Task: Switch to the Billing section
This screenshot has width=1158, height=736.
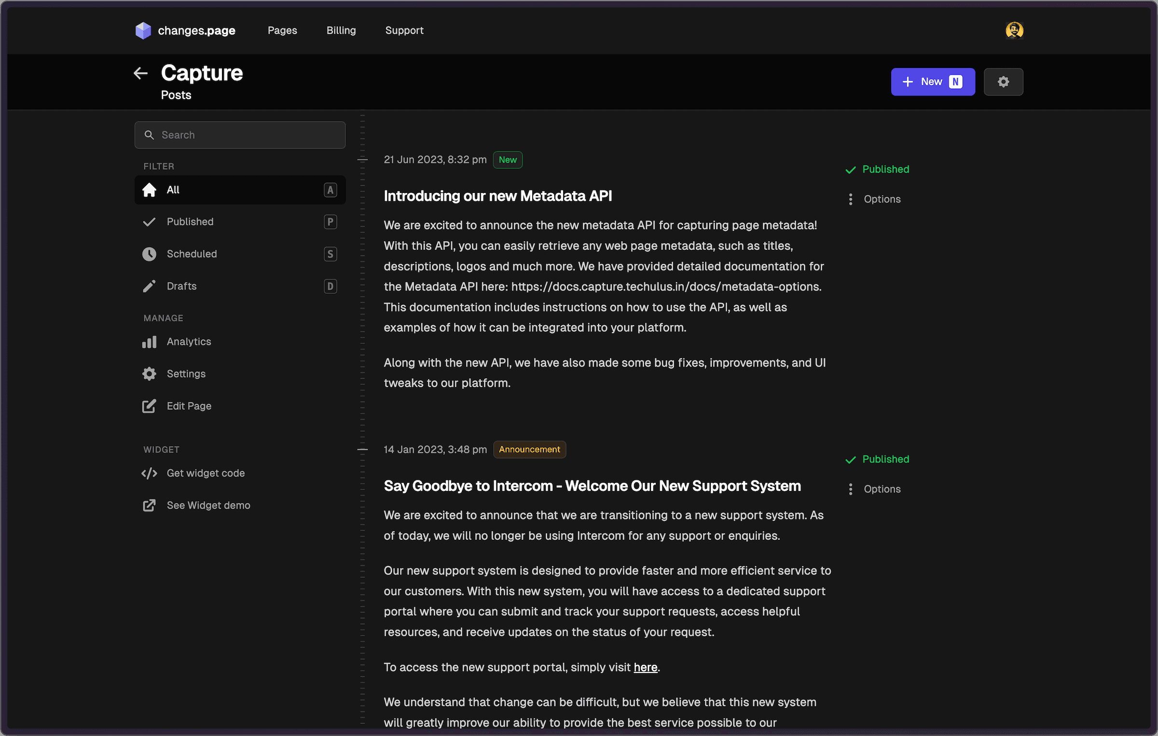Action: coord(341,30)
